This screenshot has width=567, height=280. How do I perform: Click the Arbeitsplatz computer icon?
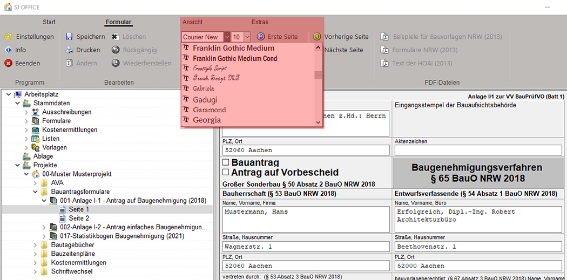pos(17,94)
